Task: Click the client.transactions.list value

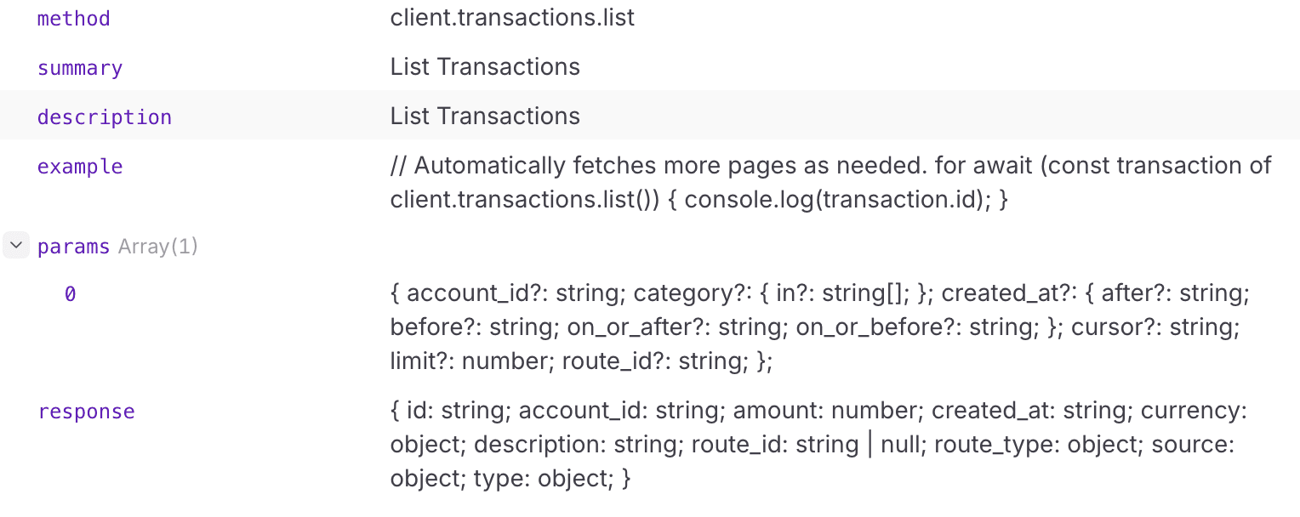Action: (x=513, y=17)
